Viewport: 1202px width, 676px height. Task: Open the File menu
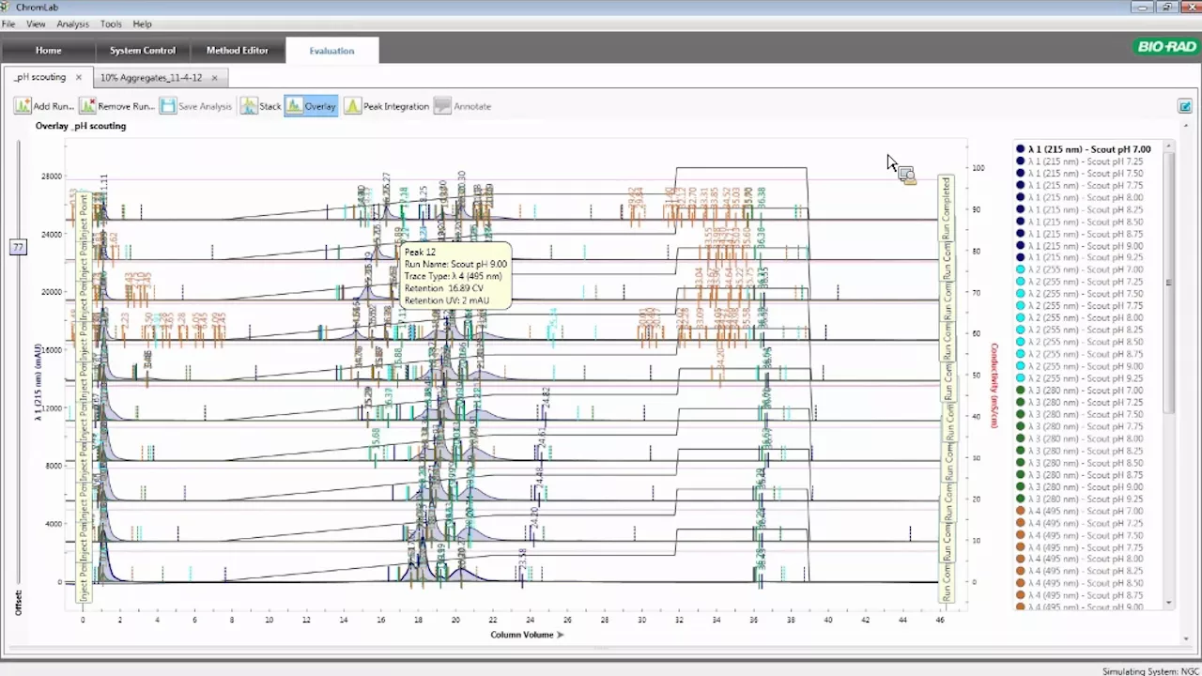coord(8,23)
